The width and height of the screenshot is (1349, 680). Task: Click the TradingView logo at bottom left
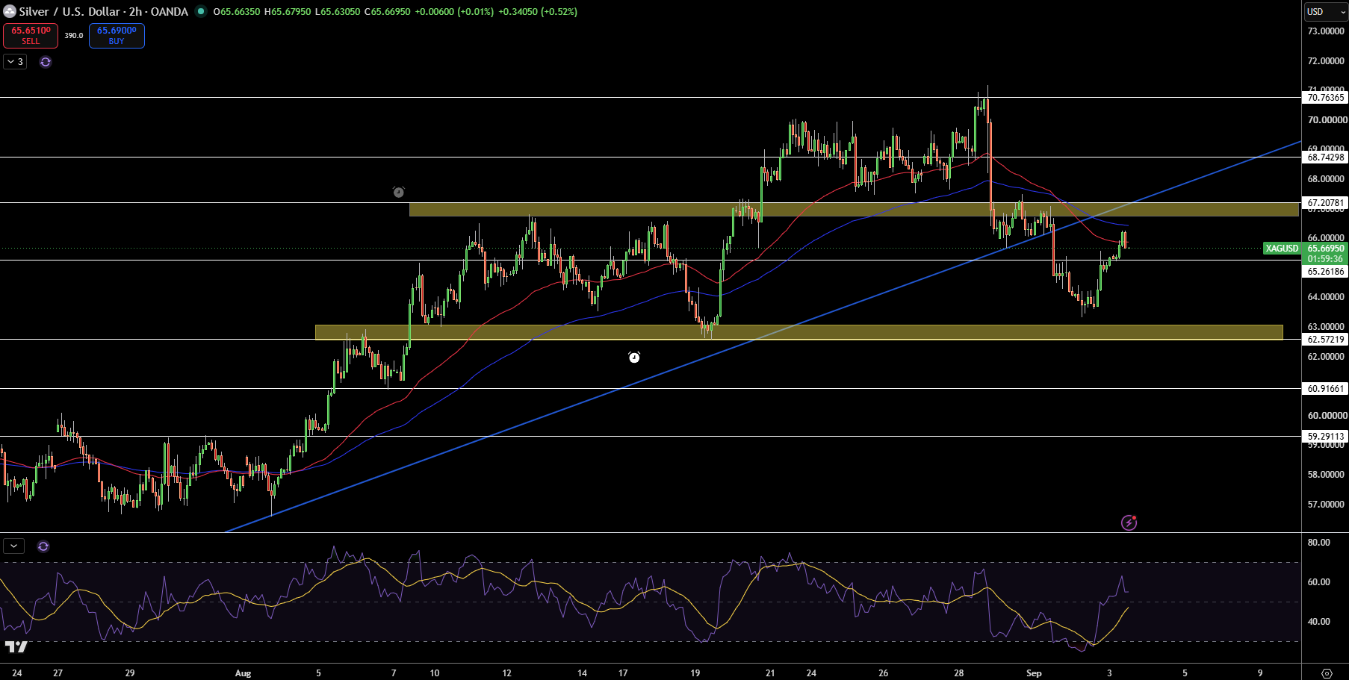16,646
